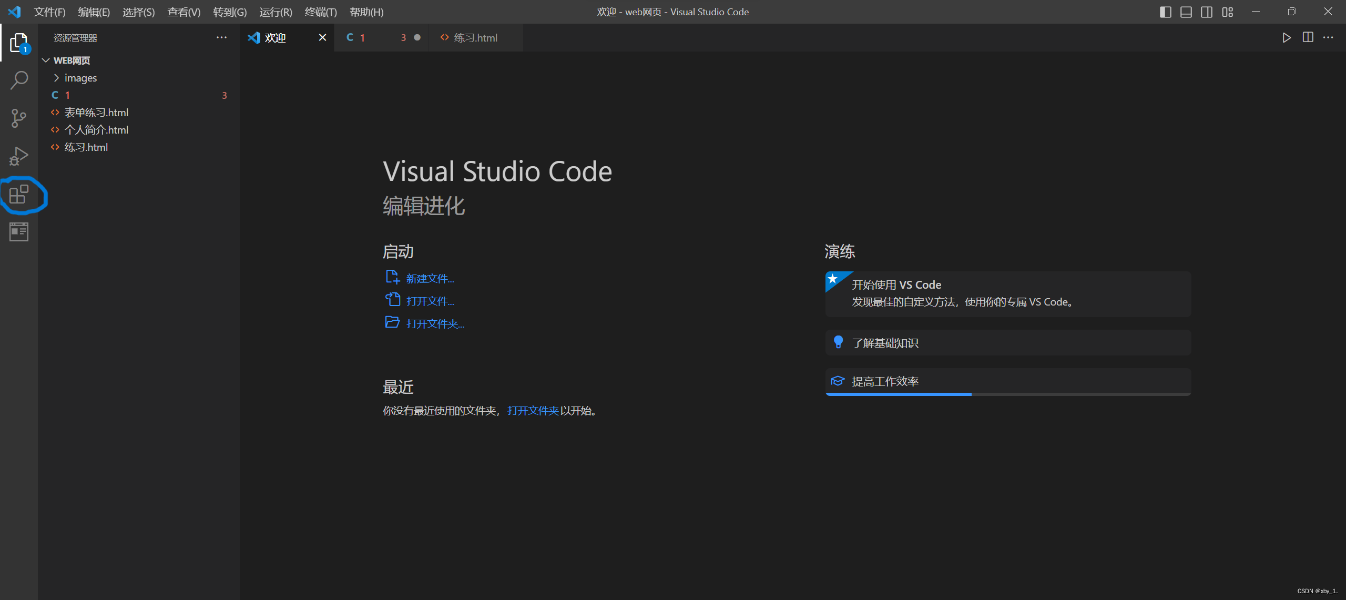Open the Search view in the activity bar
This screenshot has height=600, width=1346.
(19, 80)
